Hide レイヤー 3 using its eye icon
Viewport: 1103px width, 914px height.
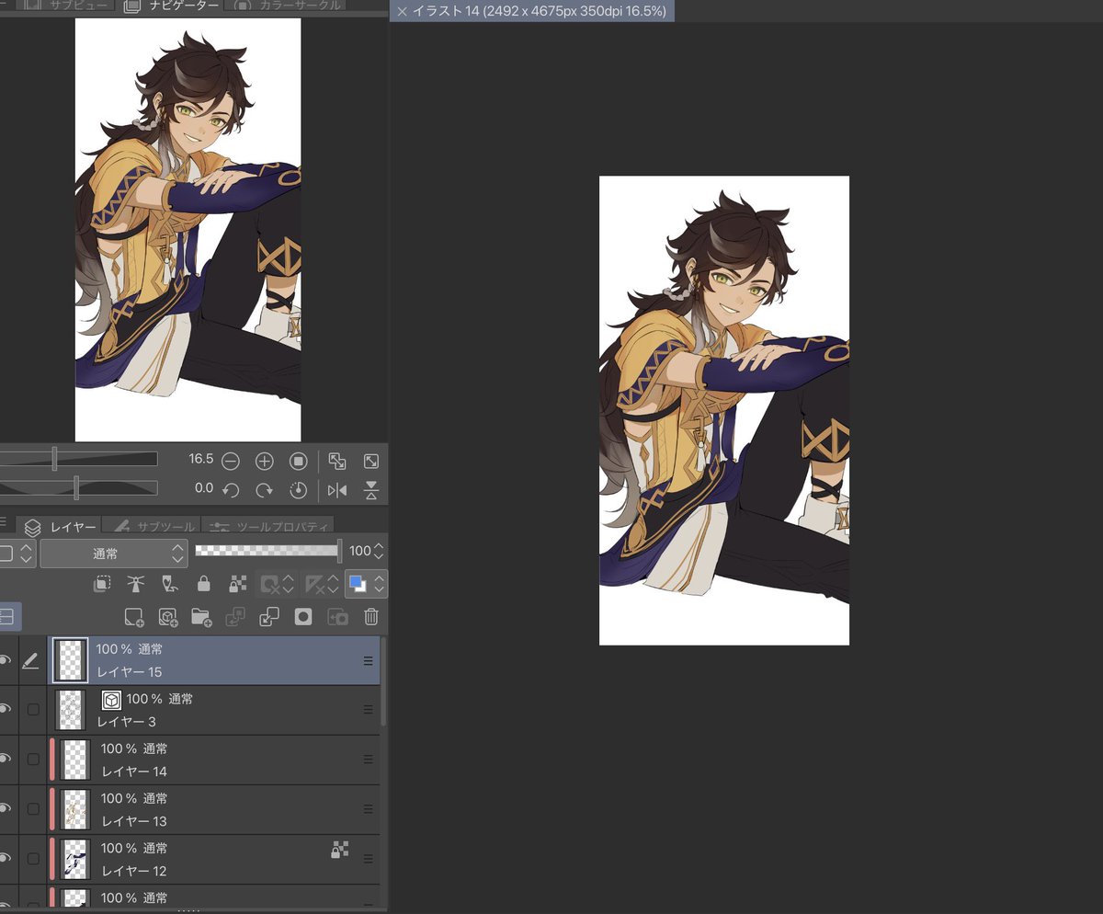point(6,709)
